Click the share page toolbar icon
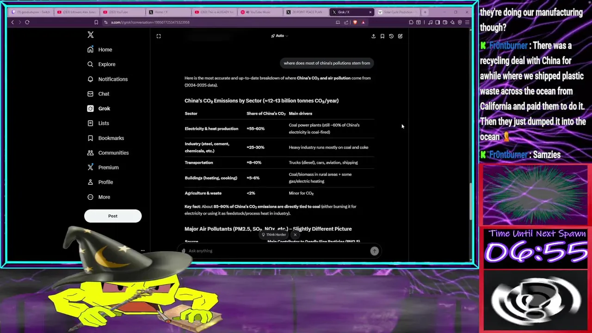The width and height of the screenshot is (592, 333). point(346,22)
